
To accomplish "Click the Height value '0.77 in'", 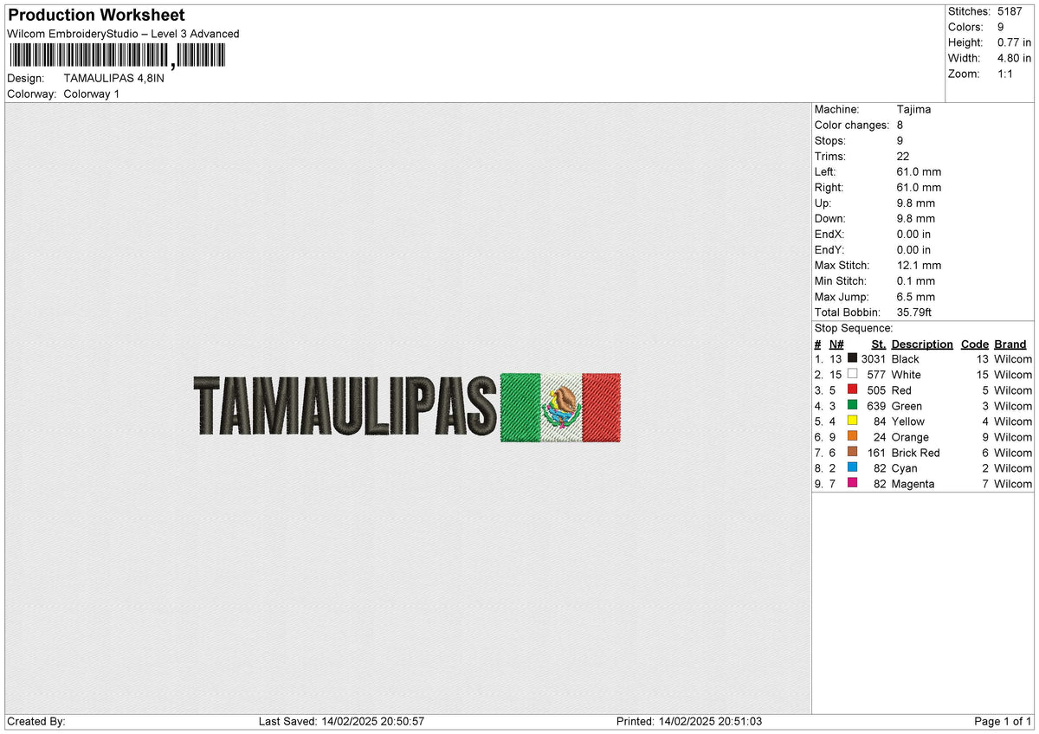I will (x=1014, y=42).
